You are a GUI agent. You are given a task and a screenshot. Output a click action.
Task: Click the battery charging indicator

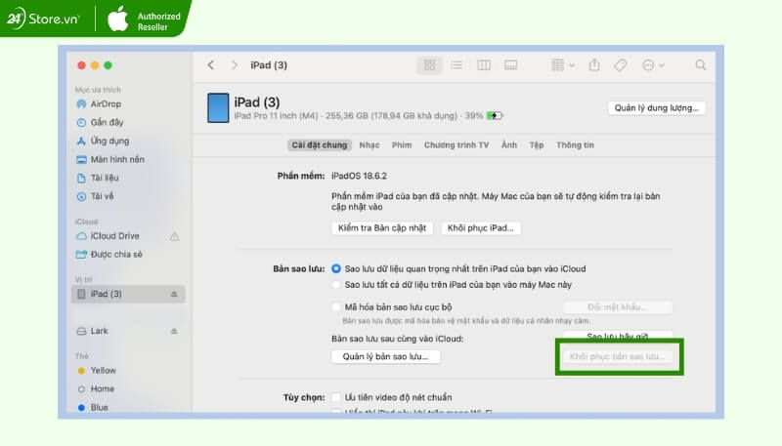[x=495, y=115]
